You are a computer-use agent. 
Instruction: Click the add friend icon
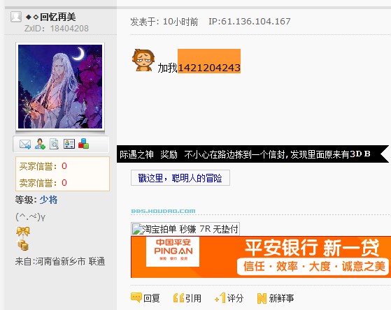point(40,144)
